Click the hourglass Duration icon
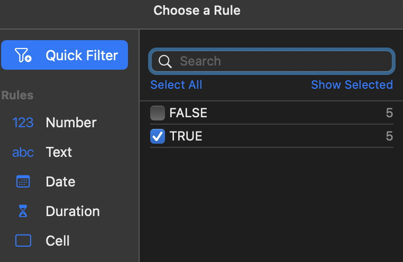 tap(23, 211)
